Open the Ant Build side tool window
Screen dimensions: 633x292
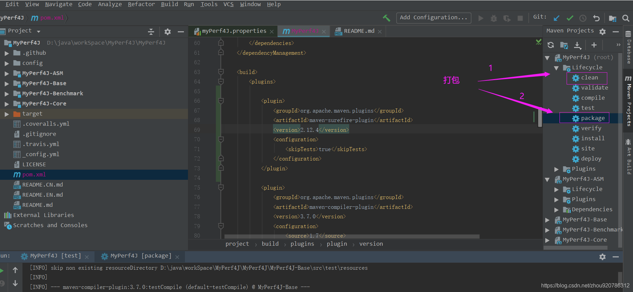(x=628, y=156)
